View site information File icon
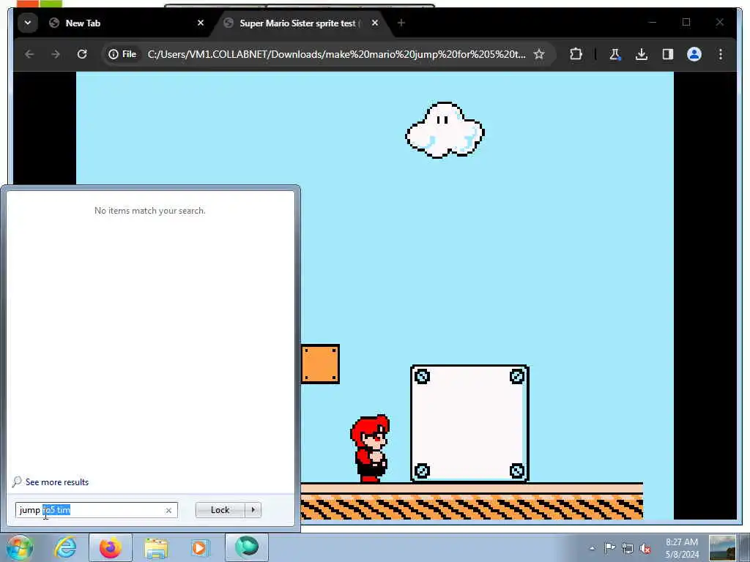The width and height of the screenshot is (750, 562). (122, 54)
